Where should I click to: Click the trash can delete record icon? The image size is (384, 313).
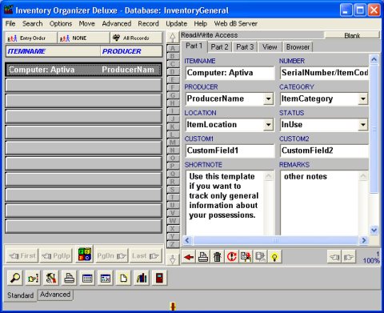coord(218,257)
